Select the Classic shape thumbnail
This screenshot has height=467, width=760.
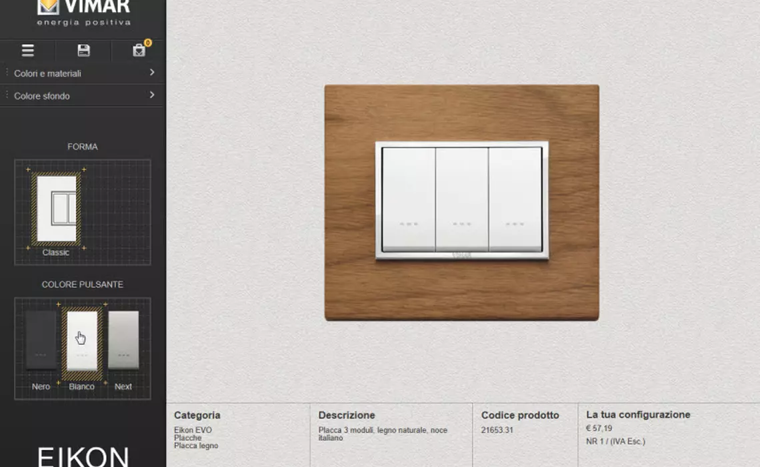point(56,209)
